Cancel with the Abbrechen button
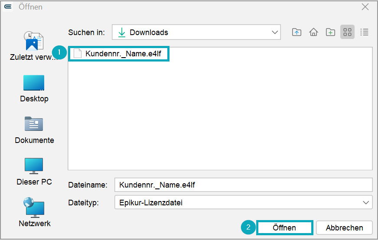The image size is (378, 240). pyautogui.click(x=344, y=228)
